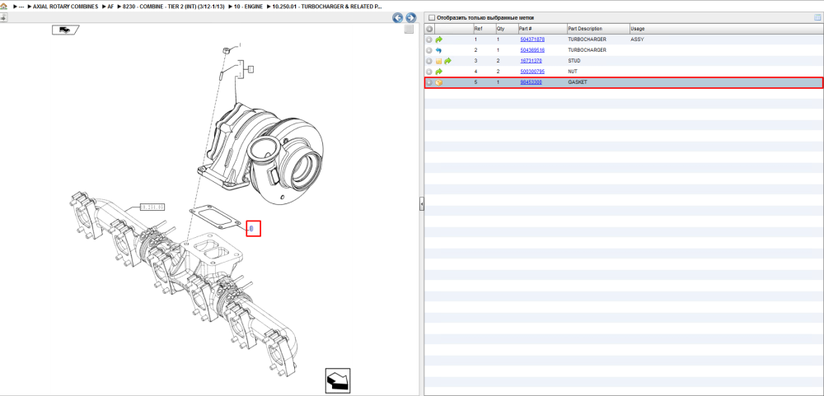Viewport: 824px width, 396px height.
Task: Select the ASSY usage cell
Action: (638, 40)
